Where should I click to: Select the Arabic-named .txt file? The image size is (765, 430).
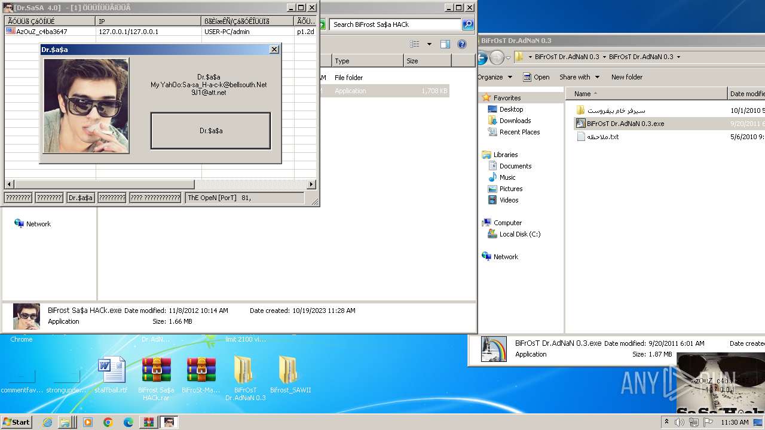click(x=598, y=137)
